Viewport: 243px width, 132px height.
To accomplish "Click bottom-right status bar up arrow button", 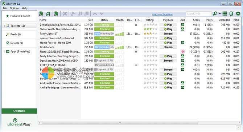I will [x=238, y=128].
